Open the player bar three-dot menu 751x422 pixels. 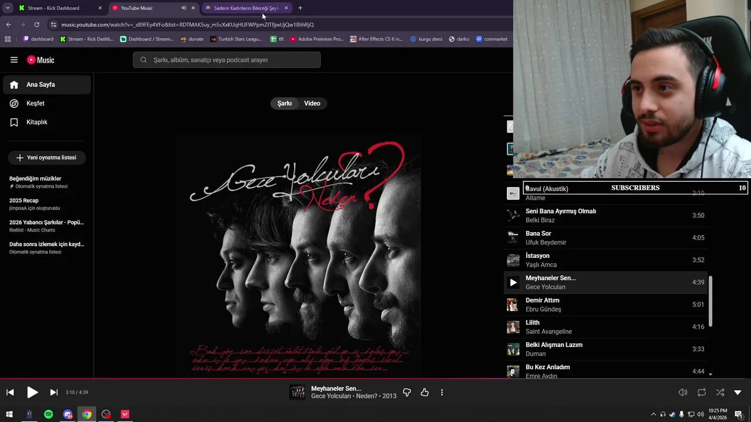[442, 392]
